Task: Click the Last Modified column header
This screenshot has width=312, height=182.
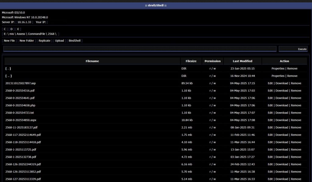Action: [x=243, y=61]
